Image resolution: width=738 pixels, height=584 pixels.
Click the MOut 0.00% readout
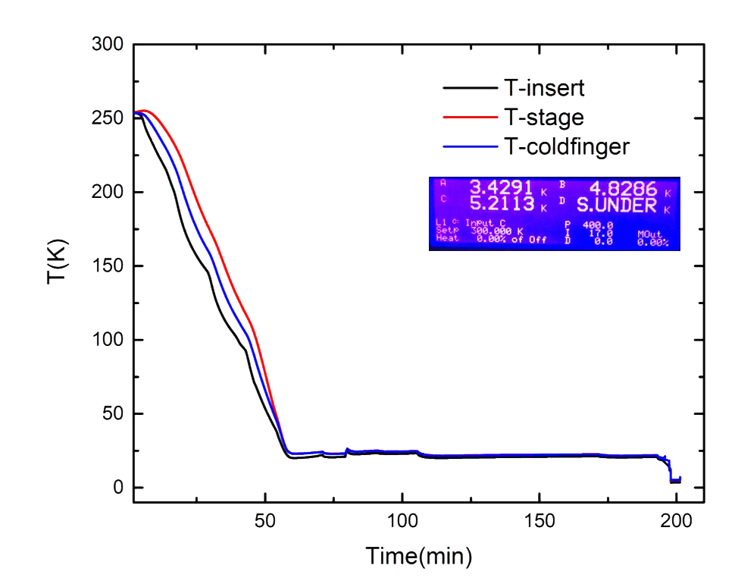[652, 238]
